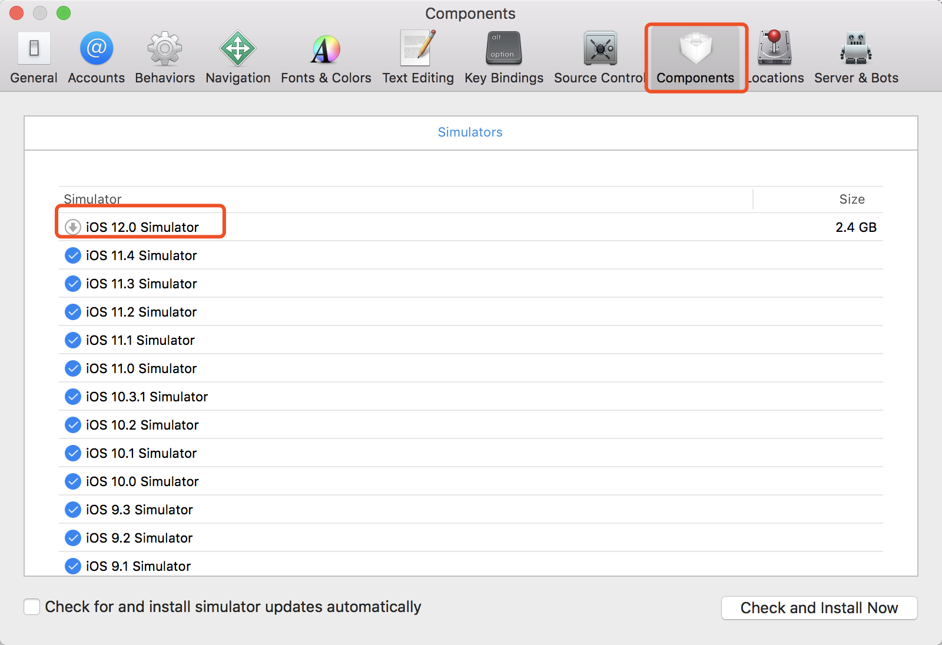Click the iOS 11.1 Simulator installed checkmark
This screenshot has height=645, width=942.
tap(73, 340)
